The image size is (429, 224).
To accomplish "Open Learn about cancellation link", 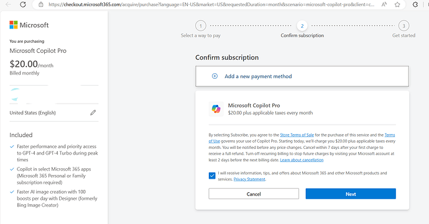I will 302,160.
